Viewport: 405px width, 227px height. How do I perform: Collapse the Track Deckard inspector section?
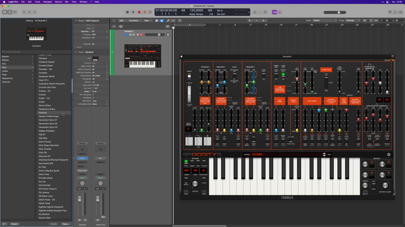tap(76, 52)
